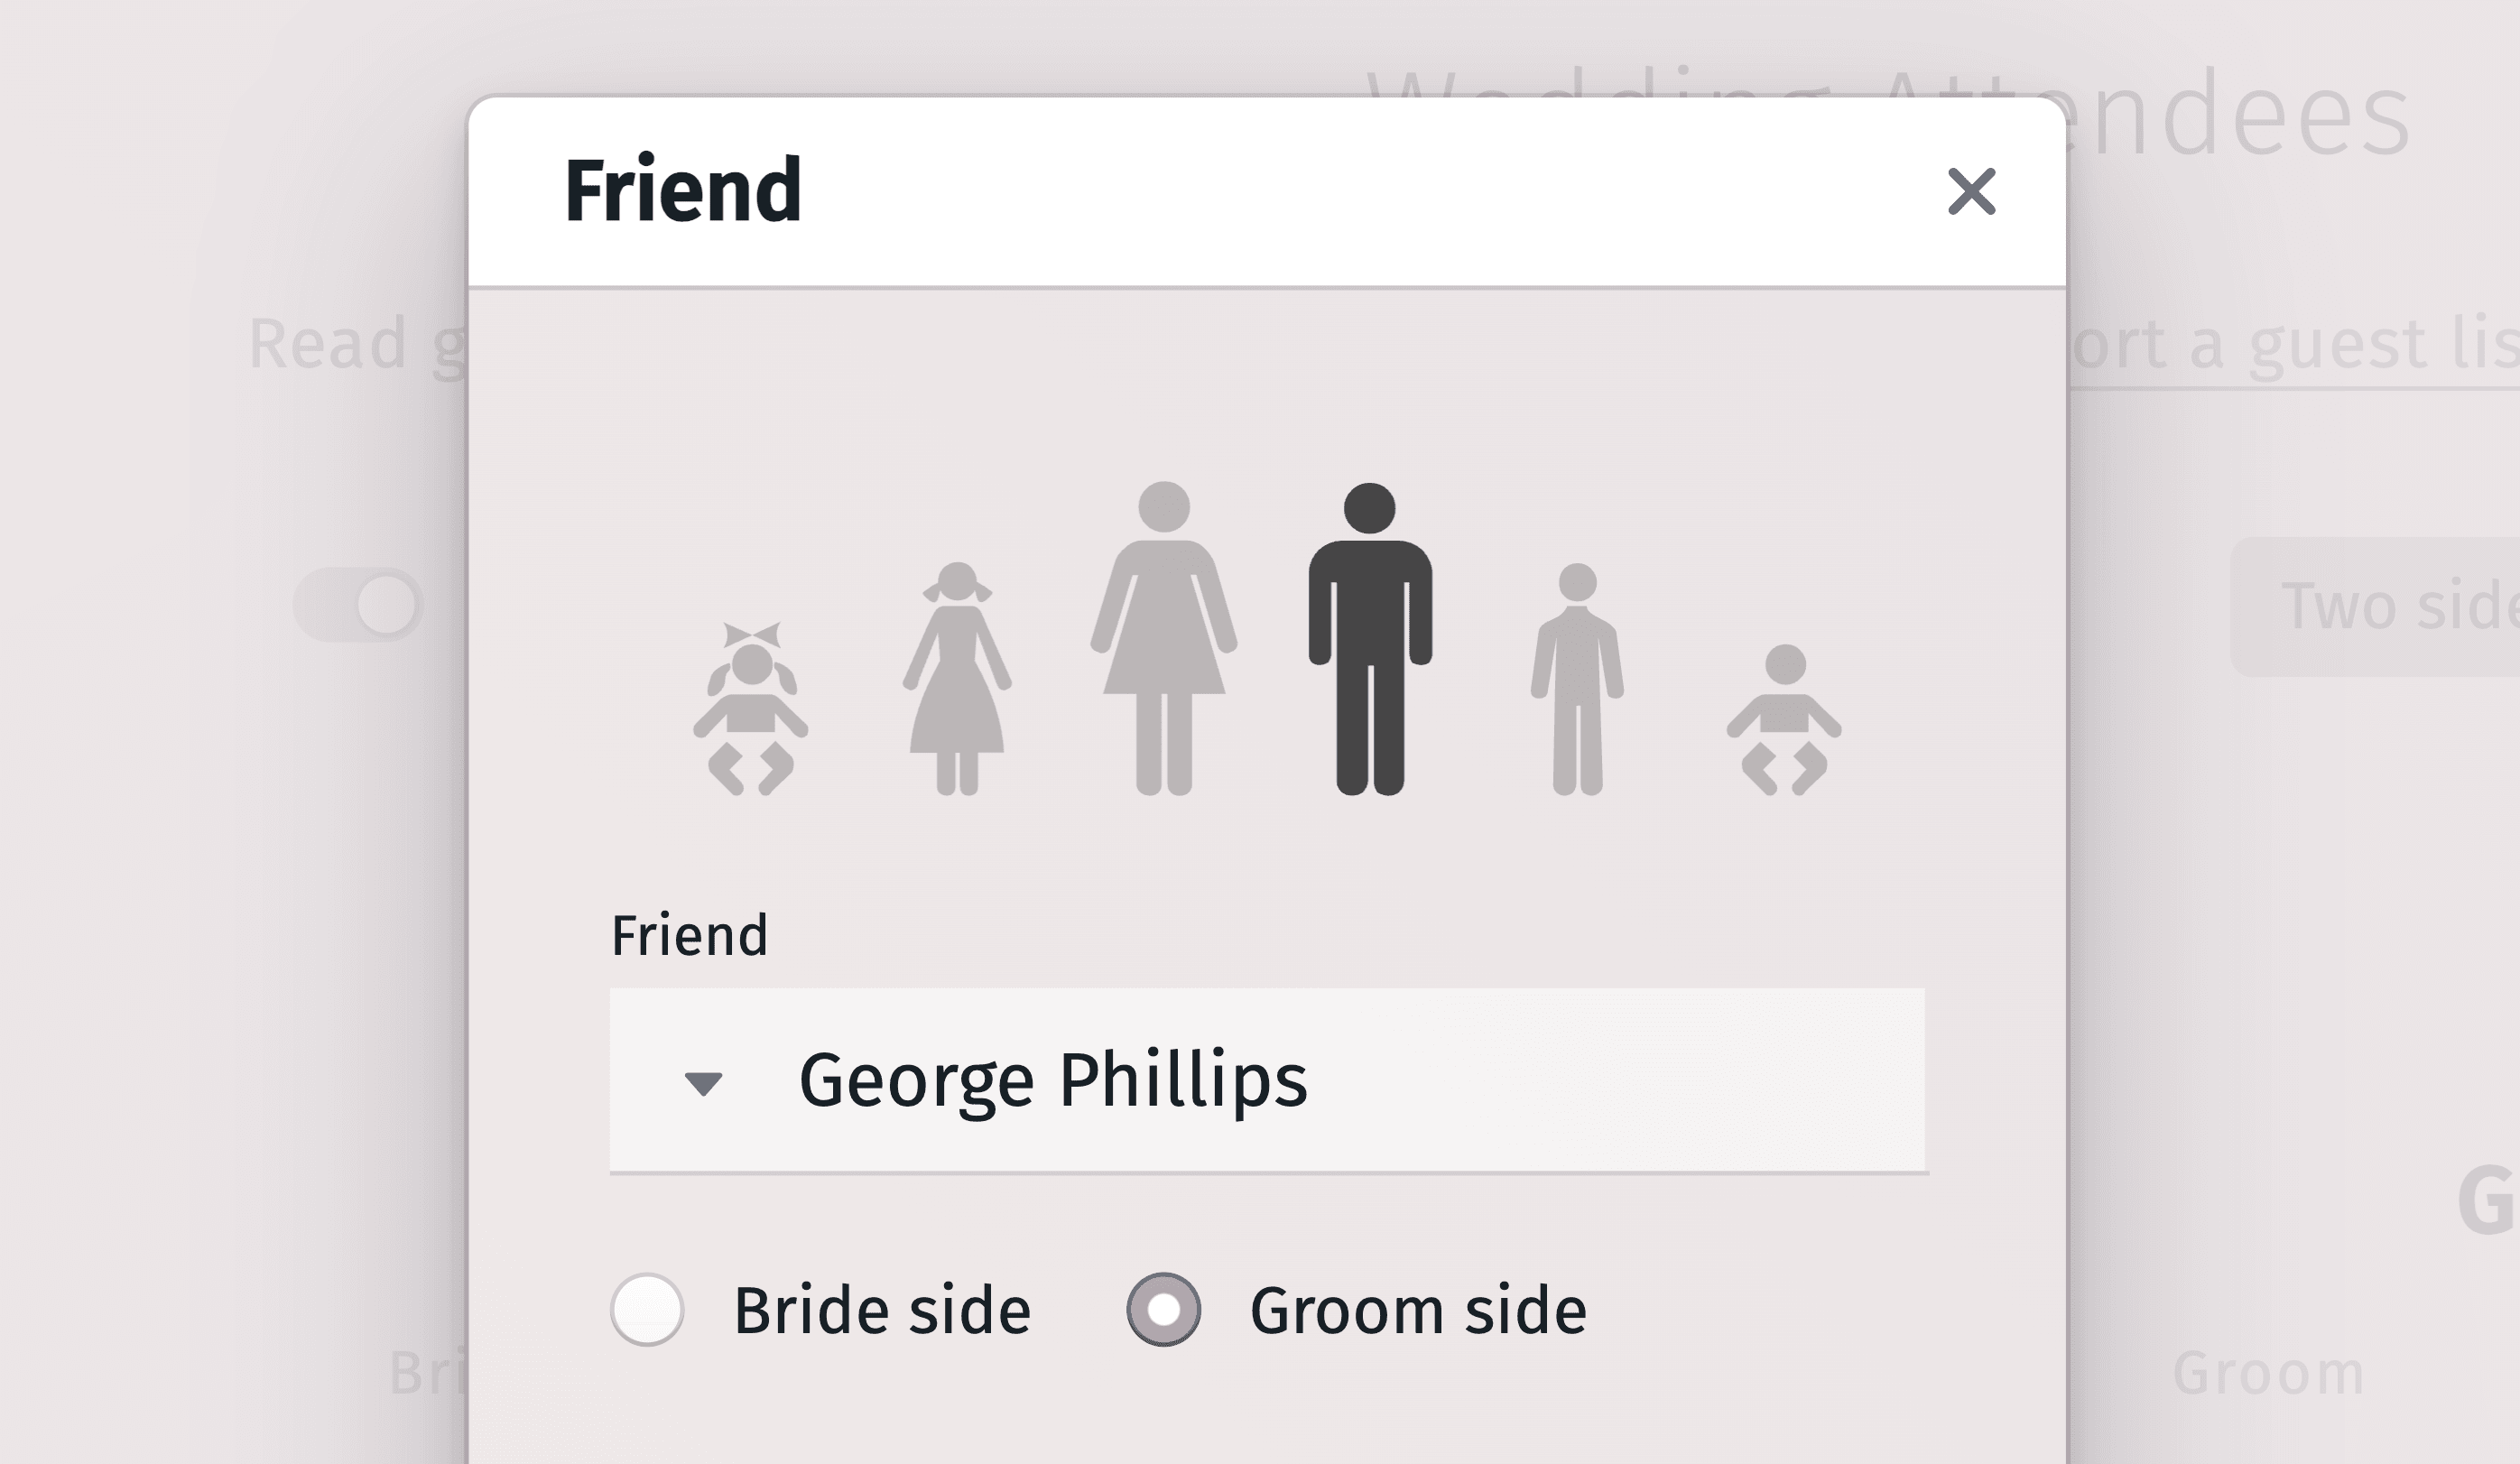Select the Bride side radio button
Screen dimensions: 2520x1464
(647, 1309)
